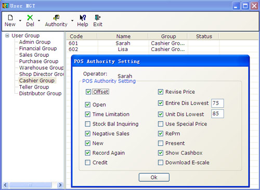Screen dimensions: 260x190
Task: Click the Ok button in the dialog
Action: 154,178
